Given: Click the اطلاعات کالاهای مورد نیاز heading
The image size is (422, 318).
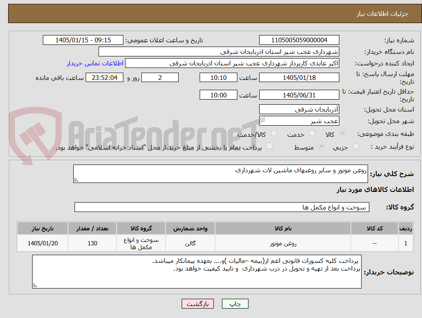Looking at the screenshot, I should pyautogui.click(x=375, y=190).
